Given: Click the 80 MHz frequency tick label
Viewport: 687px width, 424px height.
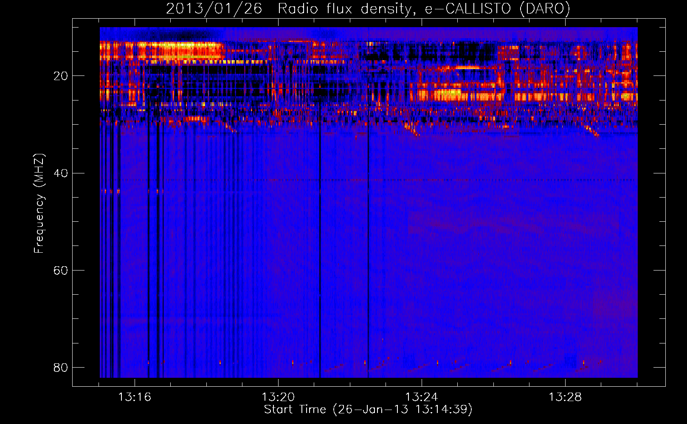Looking at the screenshot, I should pos(61,367).
